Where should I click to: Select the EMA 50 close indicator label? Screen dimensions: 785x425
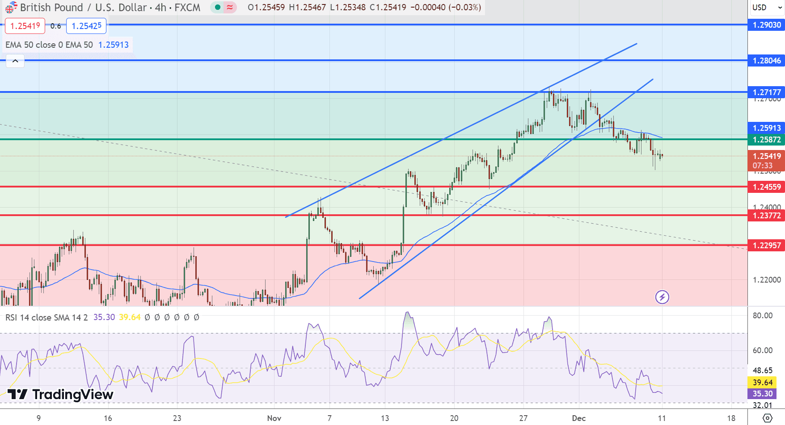[x=49, y=45]
